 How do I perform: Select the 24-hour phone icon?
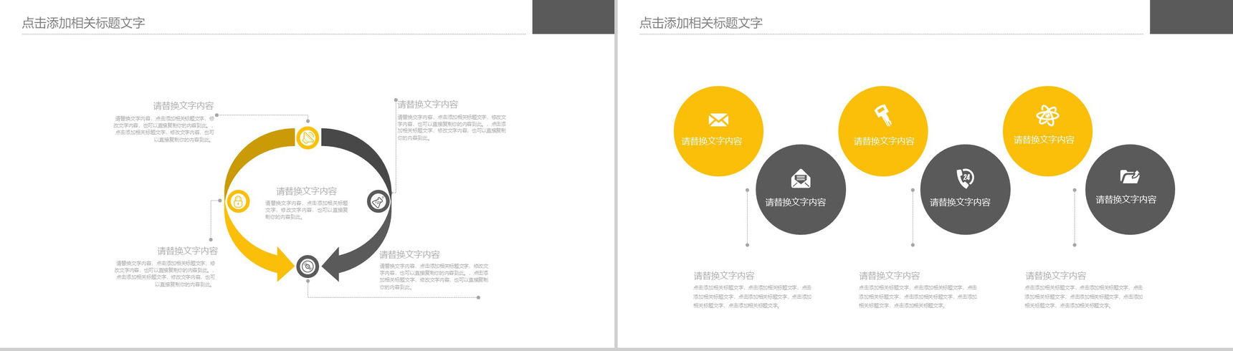(965, 178)
